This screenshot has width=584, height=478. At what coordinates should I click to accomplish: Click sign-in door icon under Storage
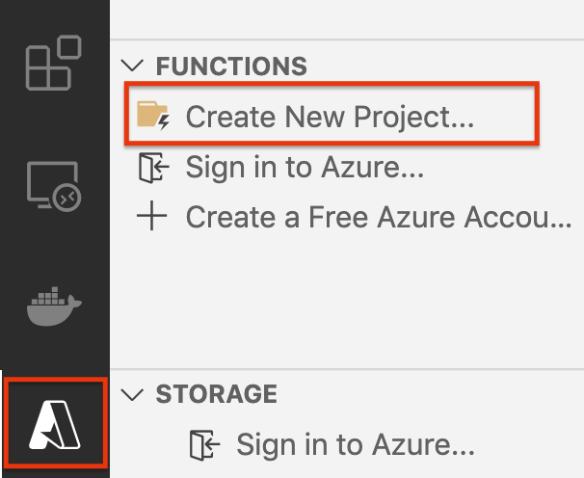204,445
